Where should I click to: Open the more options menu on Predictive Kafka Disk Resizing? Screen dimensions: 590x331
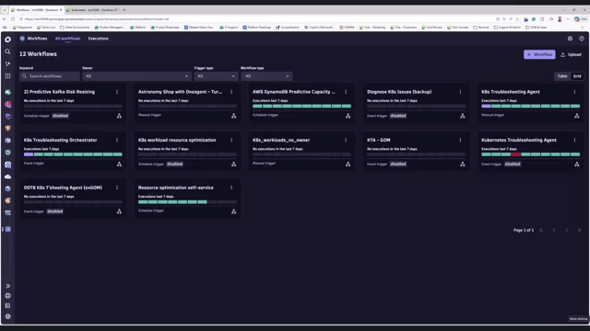point(117,92)
